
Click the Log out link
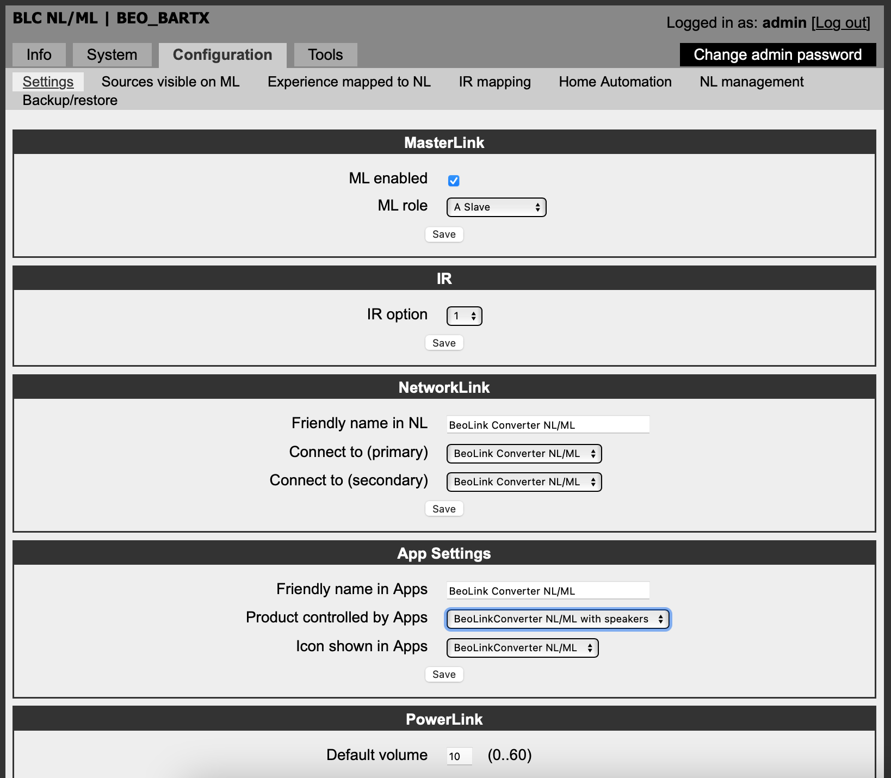tap(841, 23)
